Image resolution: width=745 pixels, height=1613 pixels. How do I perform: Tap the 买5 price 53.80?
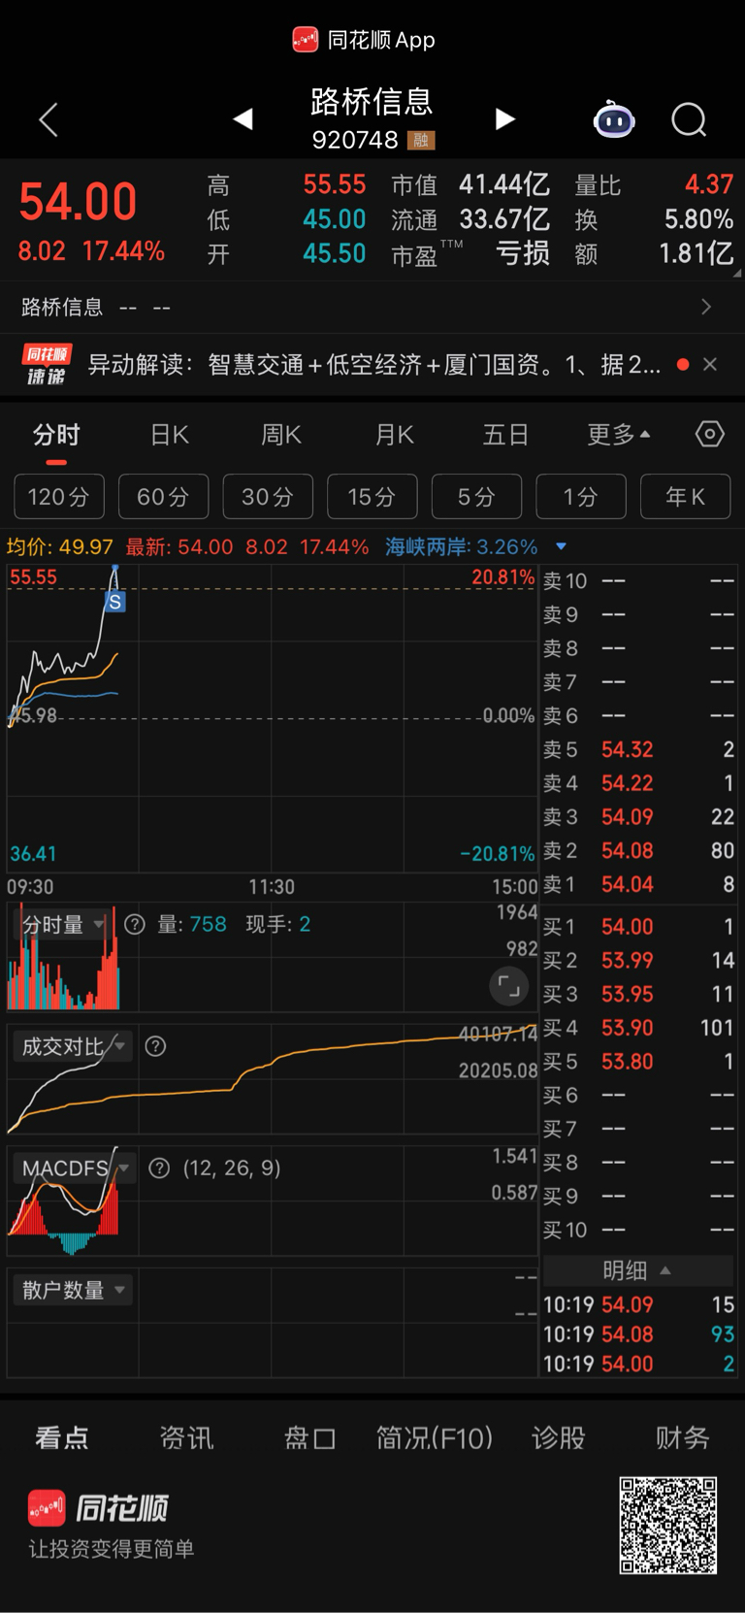(x=628, y=1062)
